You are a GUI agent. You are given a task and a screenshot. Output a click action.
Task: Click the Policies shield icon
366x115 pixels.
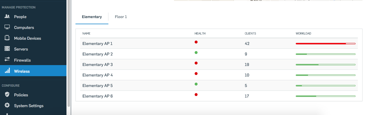(x=7, y=95)
